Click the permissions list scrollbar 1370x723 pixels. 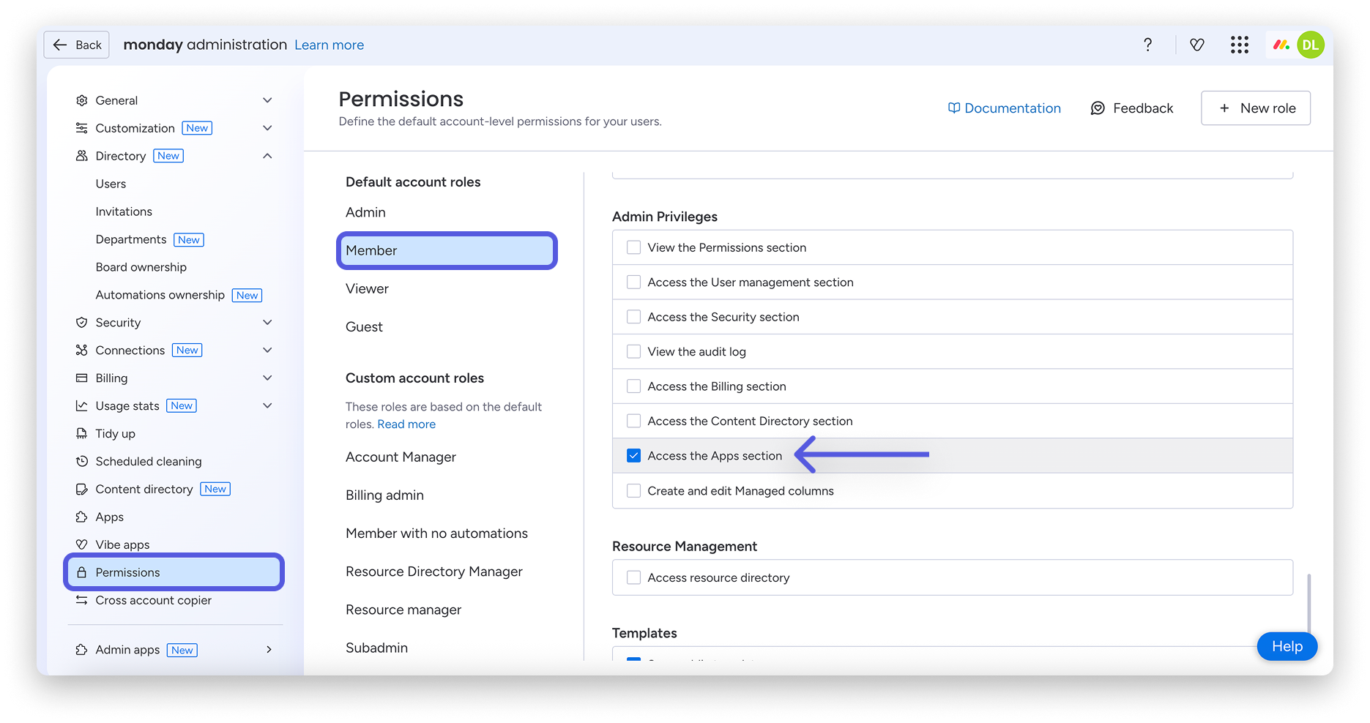pyautogui.click(x=1308, y=603)
